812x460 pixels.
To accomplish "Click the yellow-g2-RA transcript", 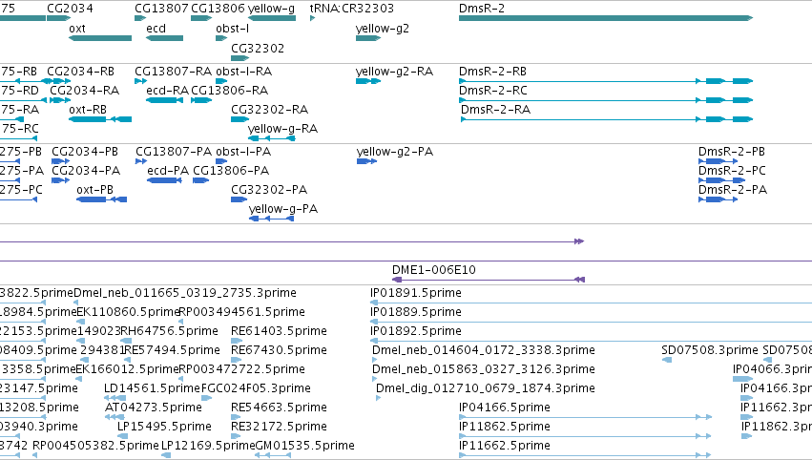I will [x=368, y=81].
